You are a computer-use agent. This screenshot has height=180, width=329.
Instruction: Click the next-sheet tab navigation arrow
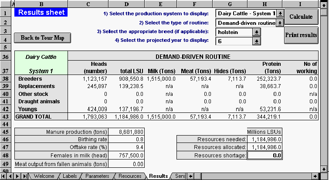pos(18,176)
